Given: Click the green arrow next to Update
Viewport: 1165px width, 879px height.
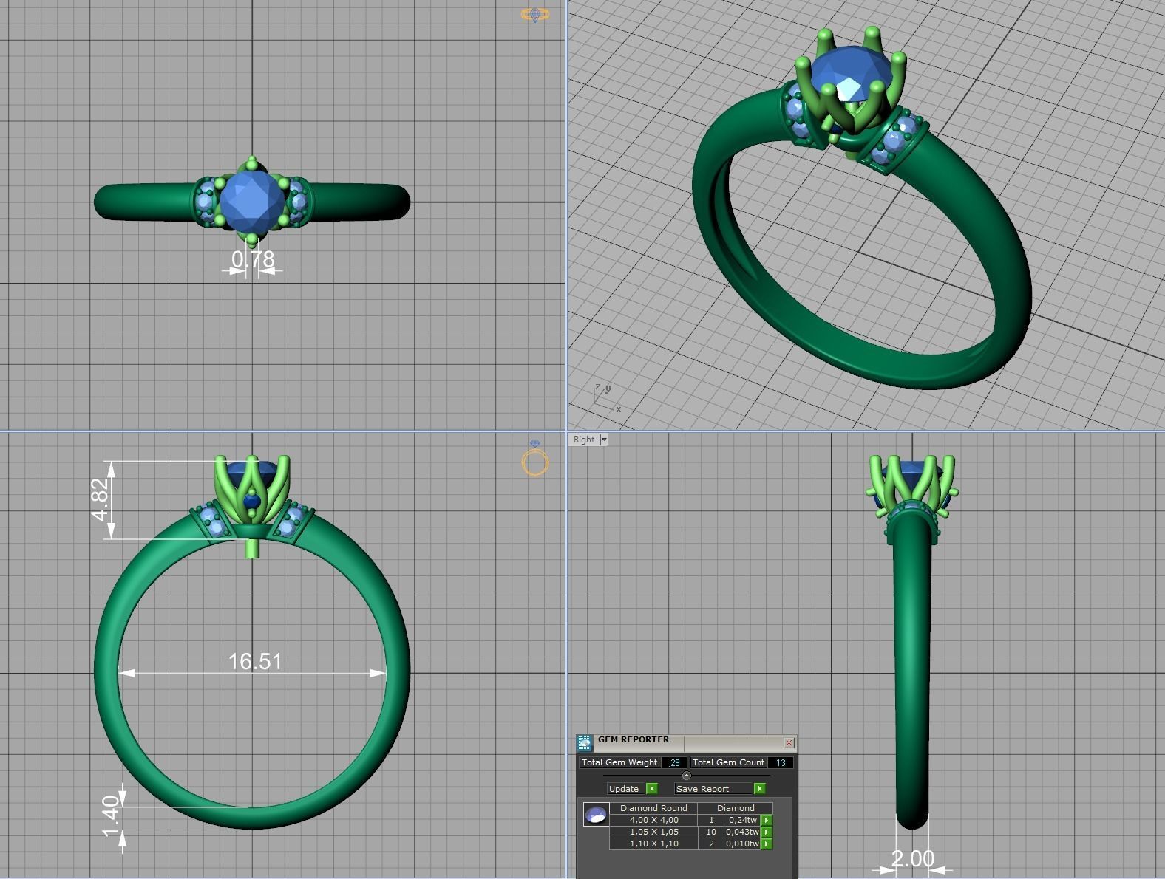Looking at the screenshot, I should [x=651, y=789].
